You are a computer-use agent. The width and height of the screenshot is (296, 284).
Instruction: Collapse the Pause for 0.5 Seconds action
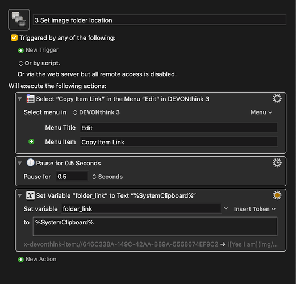tap(20, 163)
